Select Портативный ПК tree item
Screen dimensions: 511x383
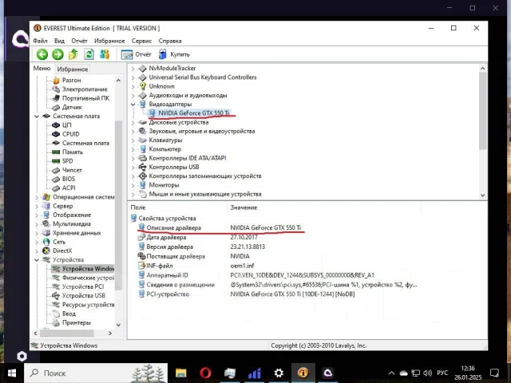[85, 98]
